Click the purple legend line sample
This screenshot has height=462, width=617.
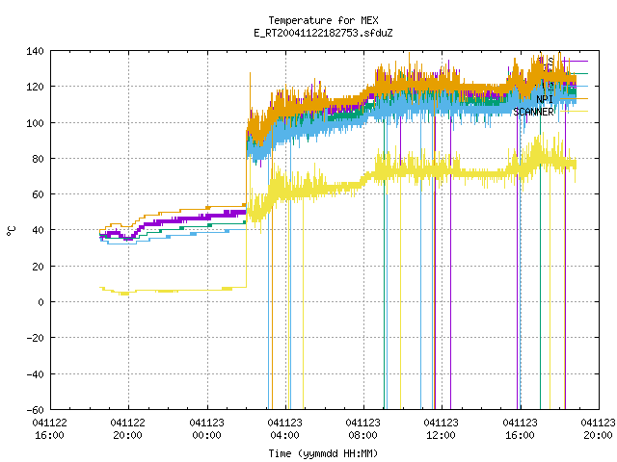coord(574,61)
